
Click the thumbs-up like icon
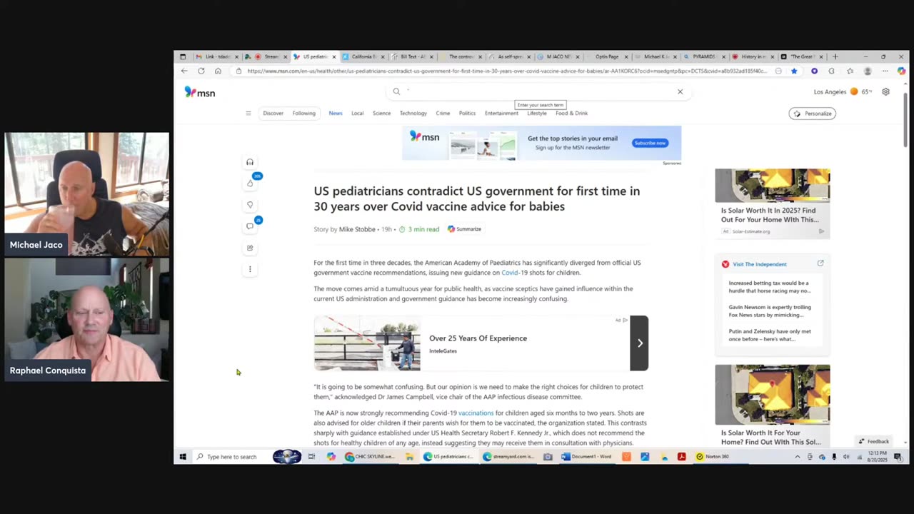click(250, 183)
